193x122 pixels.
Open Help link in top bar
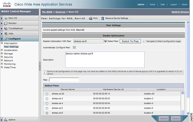coord(162,4)
